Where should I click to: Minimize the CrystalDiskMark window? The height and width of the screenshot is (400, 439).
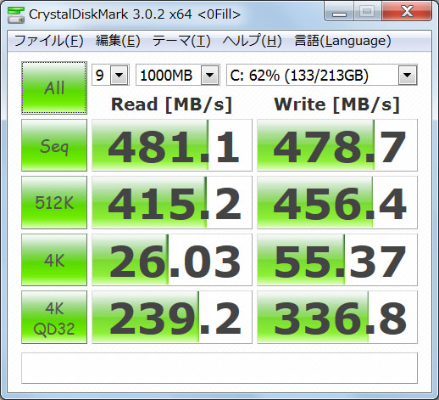(x=339, y=12)
